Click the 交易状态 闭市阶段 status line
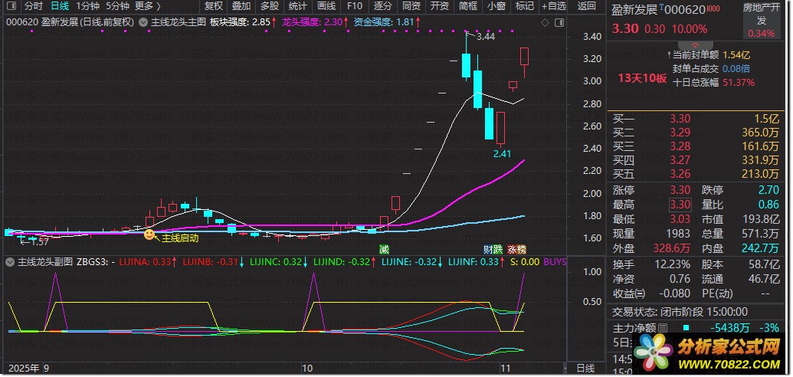 click(x=680, y=312)
